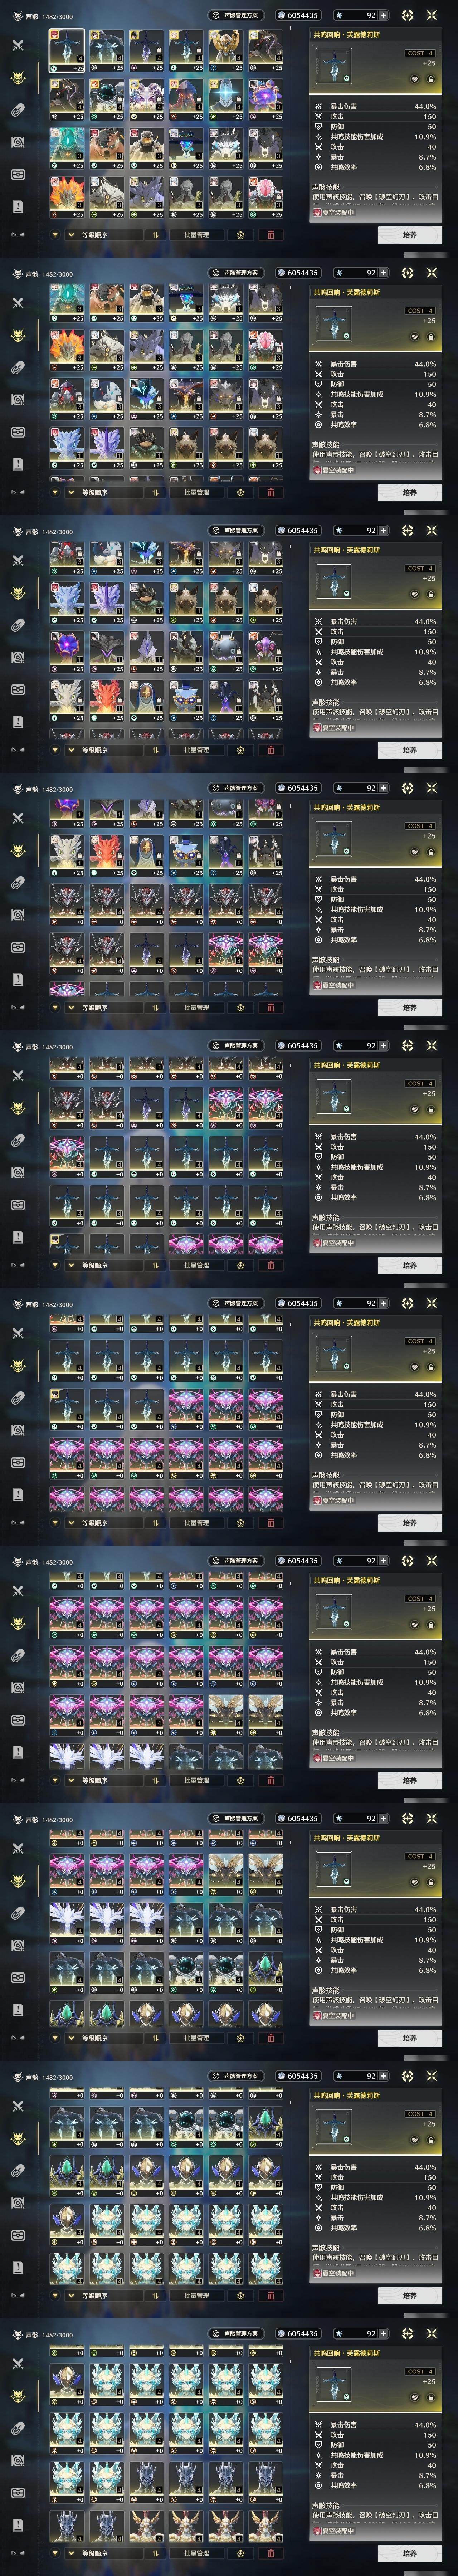Viewport: 458px width, 2576px height.
Task: Open the development items tab in topmost sidebar
Action: pyautogui.click(x=18, y=110)
